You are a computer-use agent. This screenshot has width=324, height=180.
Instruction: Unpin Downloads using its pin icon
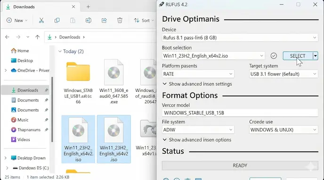click(46, 90)
